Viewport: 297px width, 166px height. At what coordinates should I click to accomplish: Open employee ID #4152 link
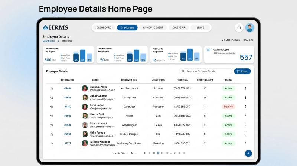(x=68, y=107)
